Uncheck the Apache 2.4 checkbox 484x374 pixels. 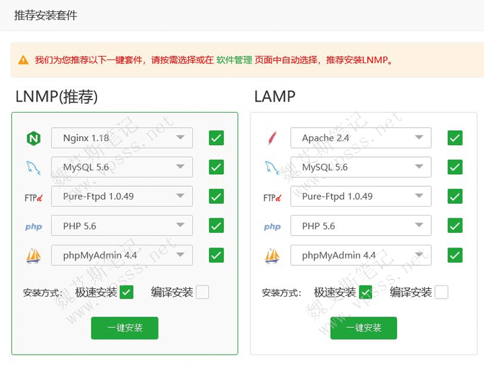455,138
